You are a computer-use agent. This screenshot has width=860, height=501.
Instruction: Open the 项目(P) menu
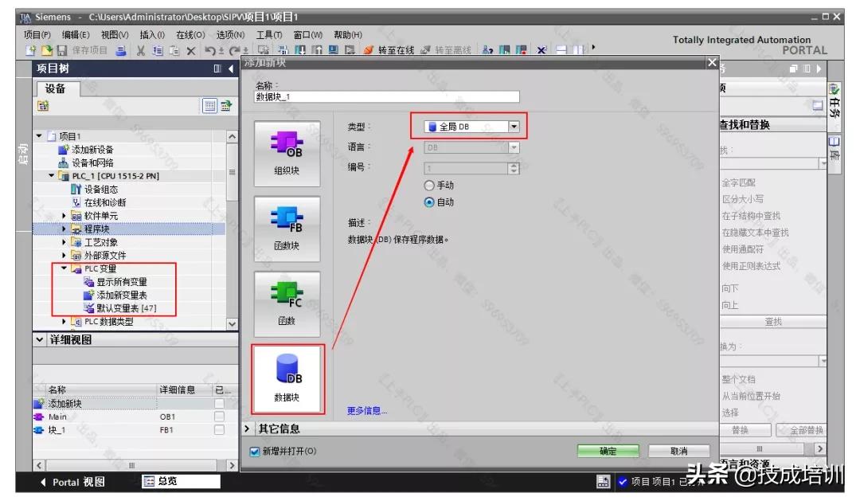[x=37, y=34]
